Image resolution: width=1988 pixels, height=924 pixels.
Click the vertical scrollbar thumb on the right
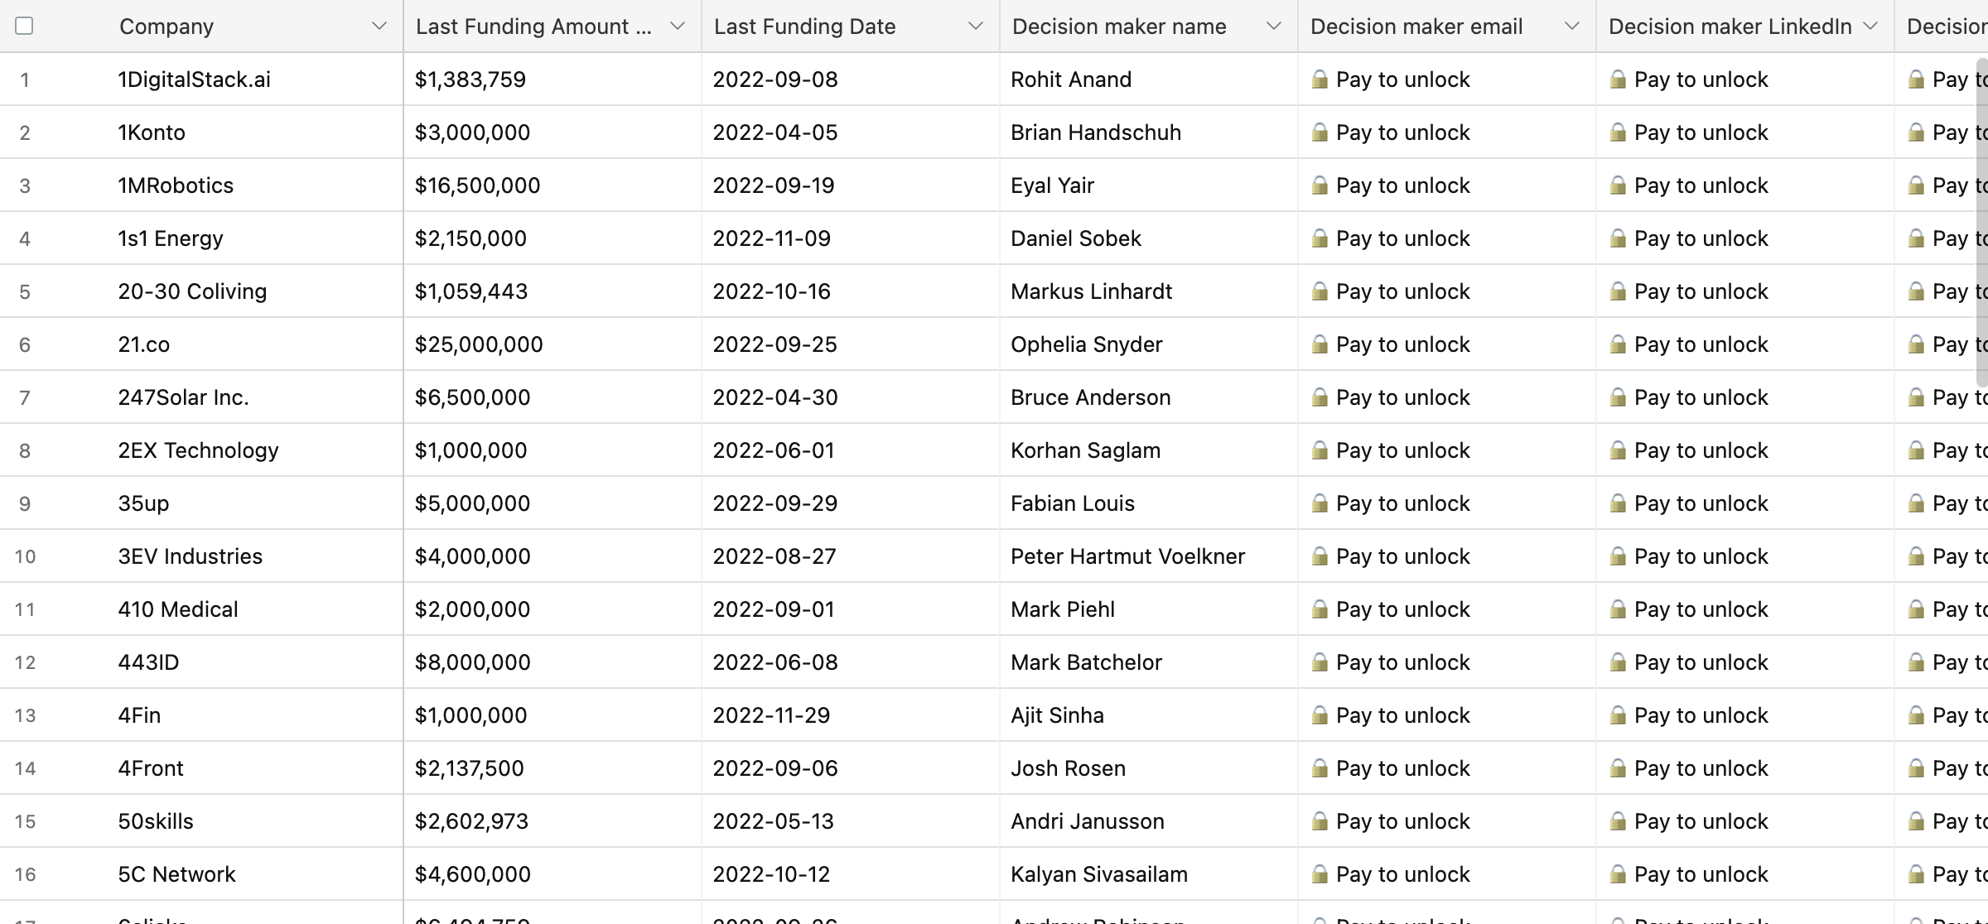(1982, 222)
